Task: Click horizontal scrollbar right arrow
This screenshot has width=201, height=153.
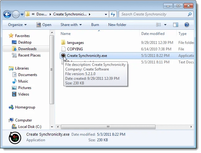Action: click(x=191, y=127)
